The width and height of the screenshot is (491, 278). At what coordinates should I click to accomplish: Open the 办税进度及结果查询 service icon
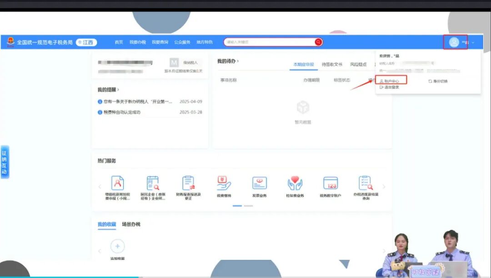point(366,183)
